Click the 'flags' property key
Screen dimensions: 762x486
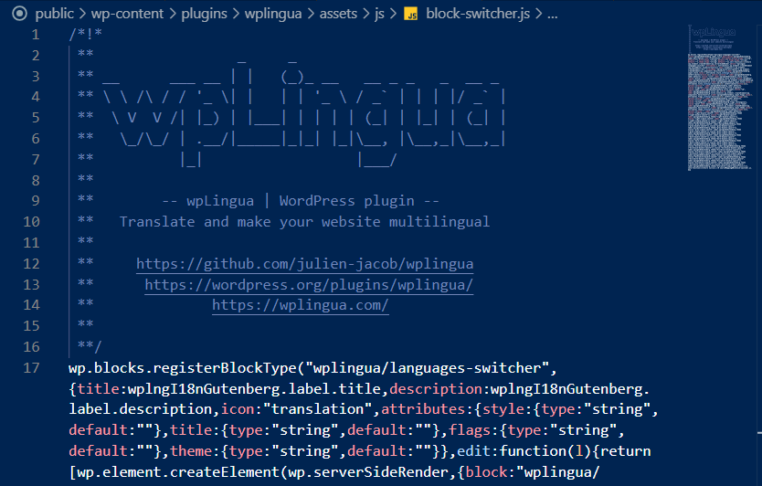tap(470, 430)
